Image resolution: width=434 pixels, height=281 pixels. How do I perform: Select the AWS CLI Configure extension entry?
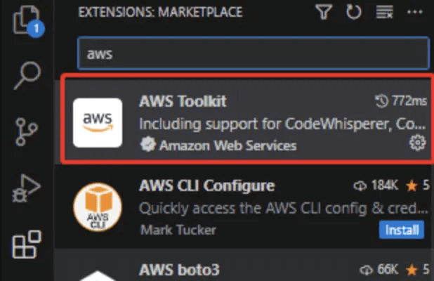[x=244, y=207]
